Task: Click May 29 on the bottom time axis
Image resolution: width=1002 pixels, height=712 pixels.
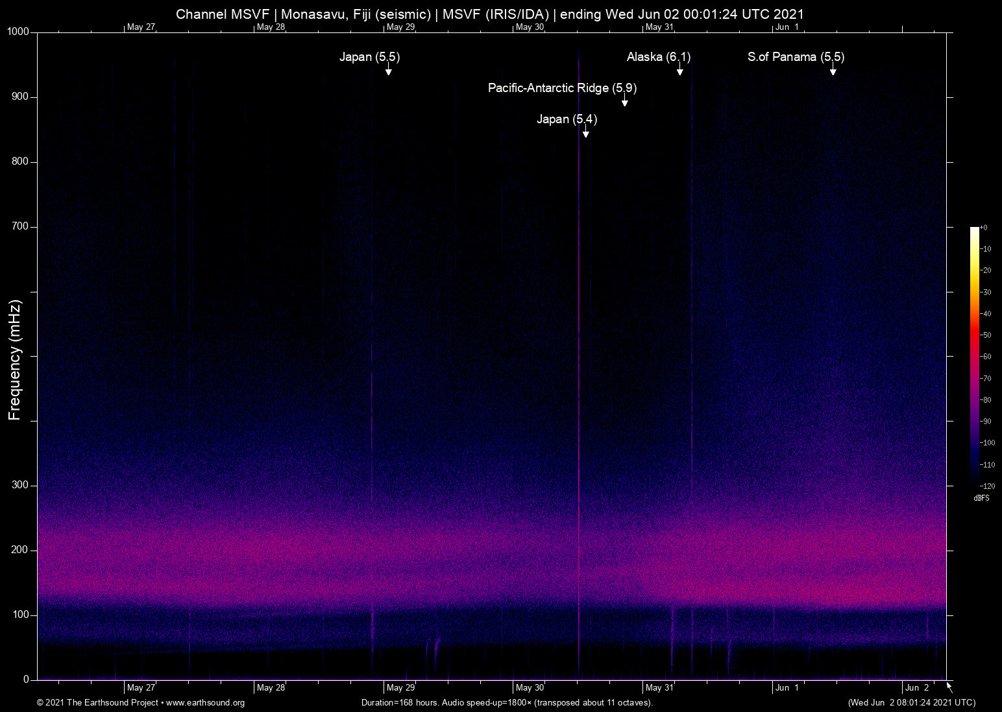Action: [400, 688]
